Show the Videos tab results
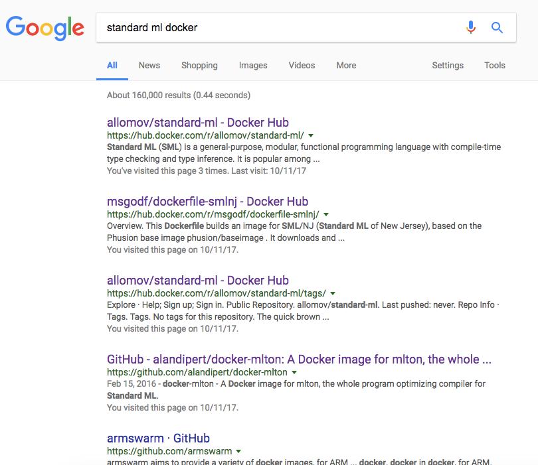This screenshot has width=538, height=465. [302, 65]
